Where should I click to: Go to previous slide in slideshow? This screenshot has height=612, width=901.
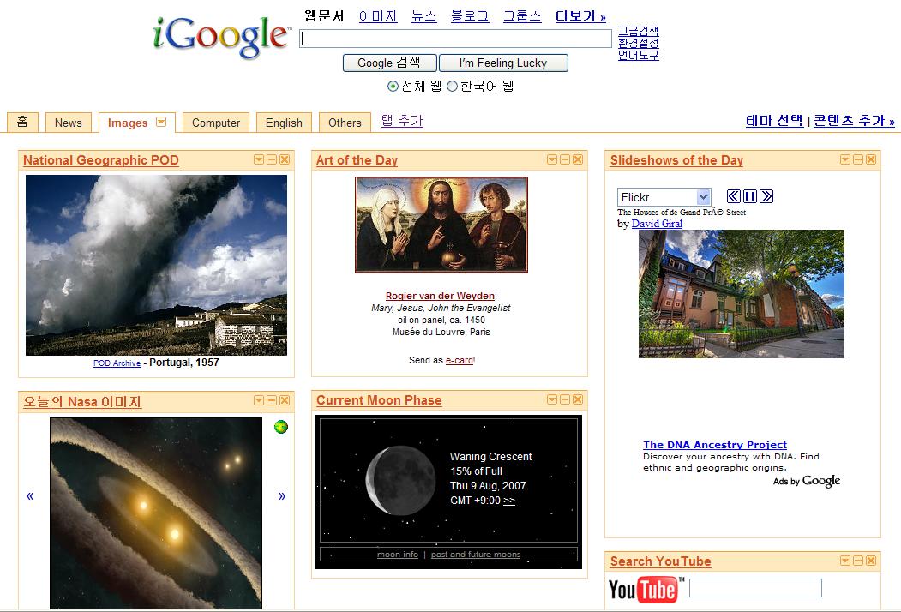(734, 196)
